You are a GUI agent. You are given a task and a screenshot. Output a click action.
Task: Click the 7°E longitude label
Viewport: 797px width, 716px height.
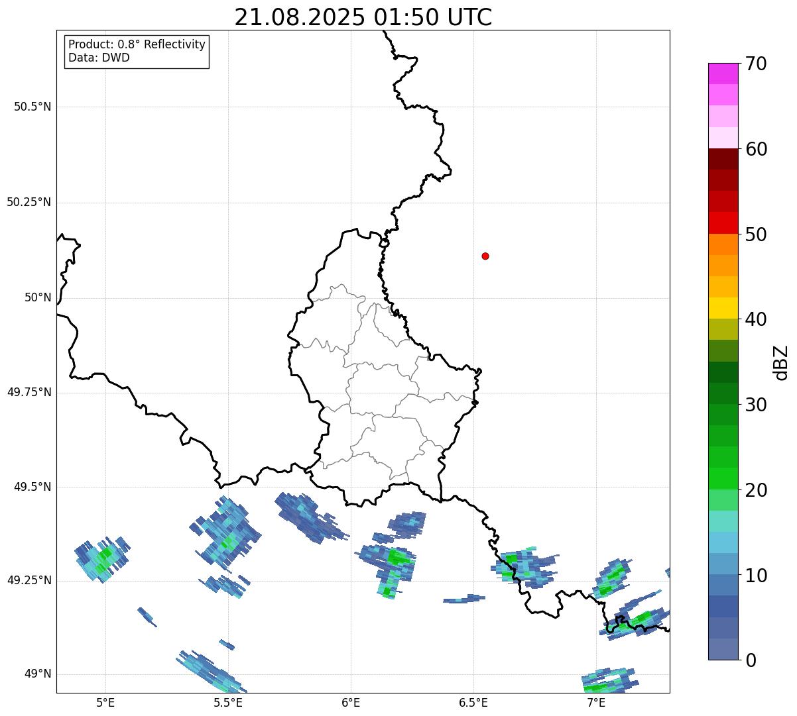tap(596, 703)
